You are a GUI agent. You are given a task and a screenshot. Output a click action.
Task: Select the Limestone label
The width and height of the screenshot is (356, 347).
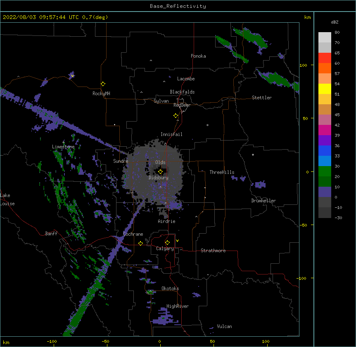coord(63,147)
